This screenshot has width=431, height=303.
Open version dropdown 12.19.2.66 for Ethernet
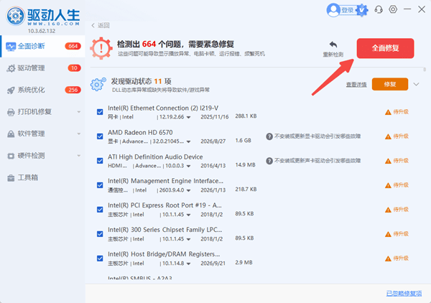tap(188, 117)
